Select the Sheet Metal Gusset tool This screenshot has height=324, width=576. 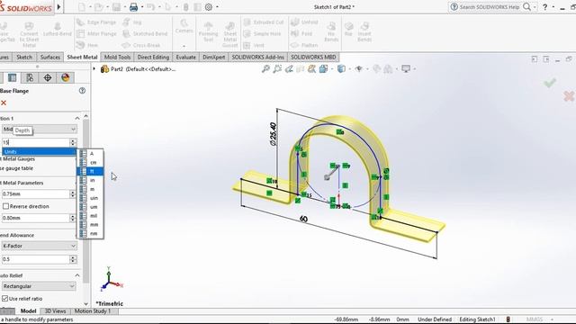(x=230, y=34)
